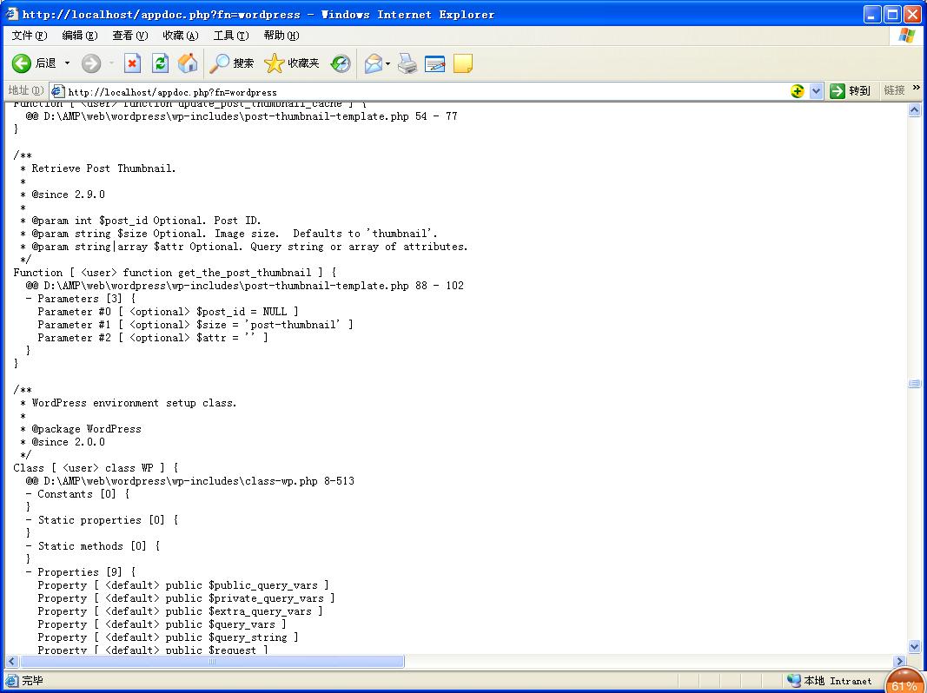927x693 pixels.
Task: Open the 工具(T) menu
Action: click(x=231, y=36)
